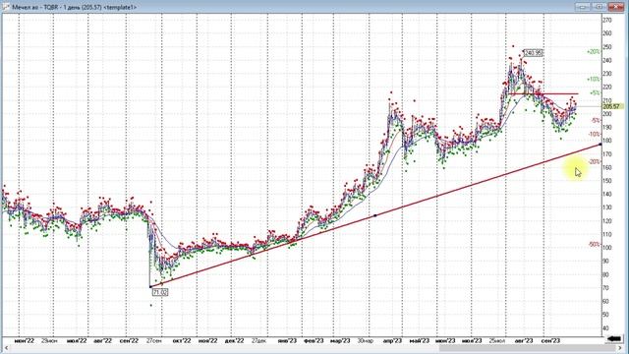Click the 250 price axis label
The height and width of the screenshot is (354, 629).
point(607,46)
